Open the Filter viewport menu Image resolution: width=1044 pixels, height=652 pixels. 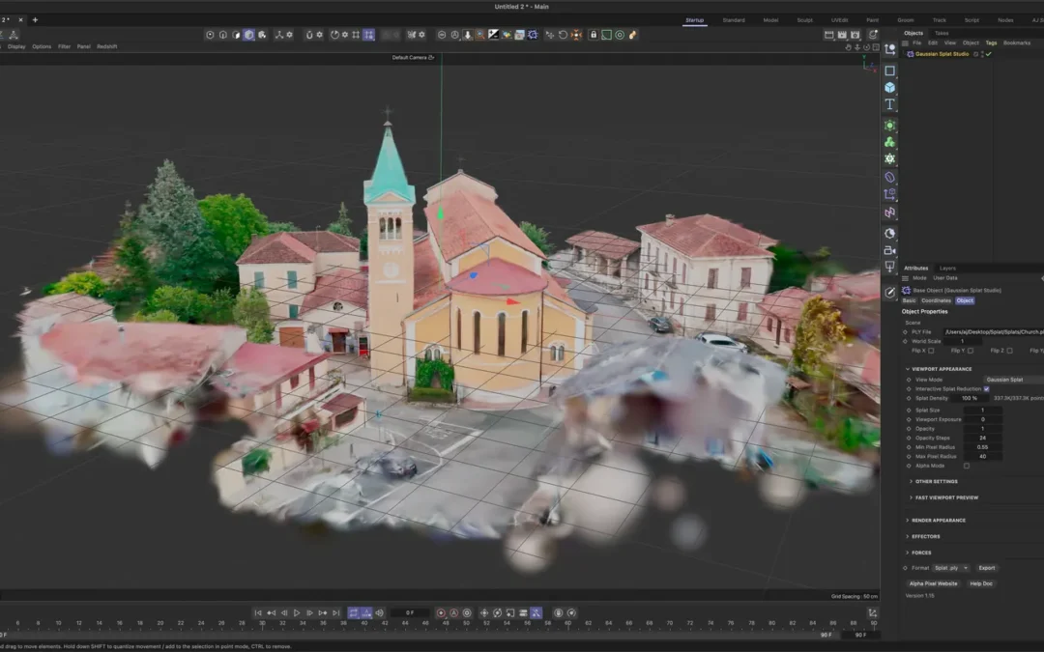pos(64,46)
